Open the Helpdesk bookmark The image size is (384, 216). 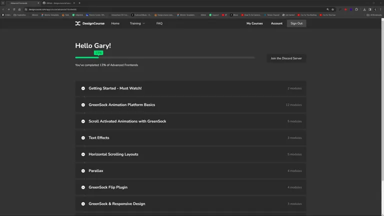(x=77, y=15)
